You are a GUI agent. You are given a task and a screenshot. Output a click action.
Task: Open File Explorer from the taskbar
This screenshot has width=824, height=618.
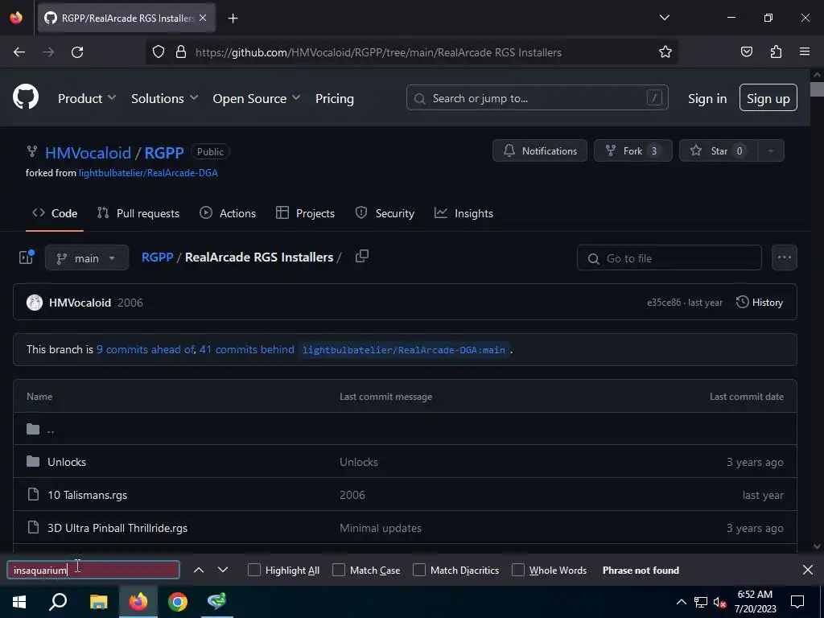[98, 602]
